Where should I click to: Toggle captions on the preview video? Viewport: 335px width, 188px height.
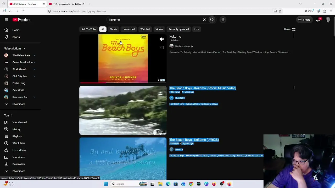162,48
